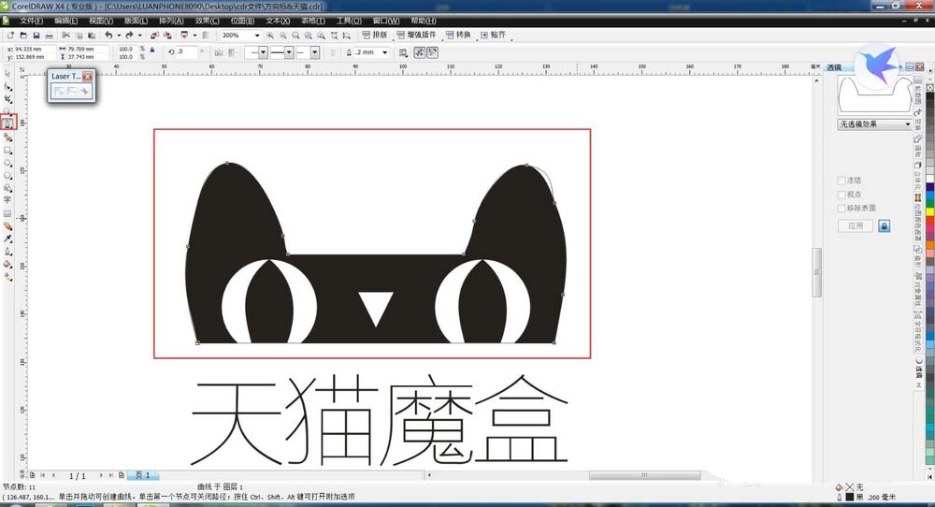Select the Basic Shapes tool
The image size is (935, 507).
coord(7,188)
